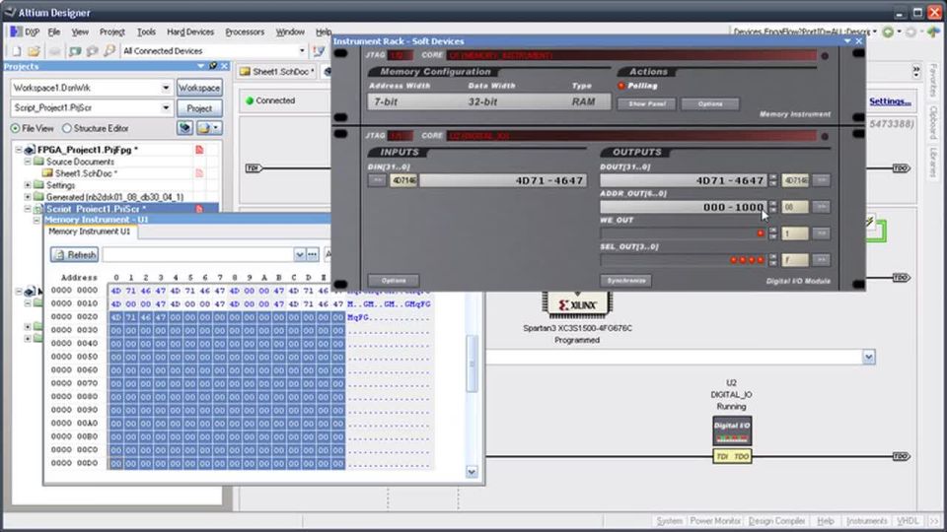Expand the Settings folder in project tree
Image resolution: width=947 pixels, height=532 pixels.
pyautogui.click(x=28, y=185)
